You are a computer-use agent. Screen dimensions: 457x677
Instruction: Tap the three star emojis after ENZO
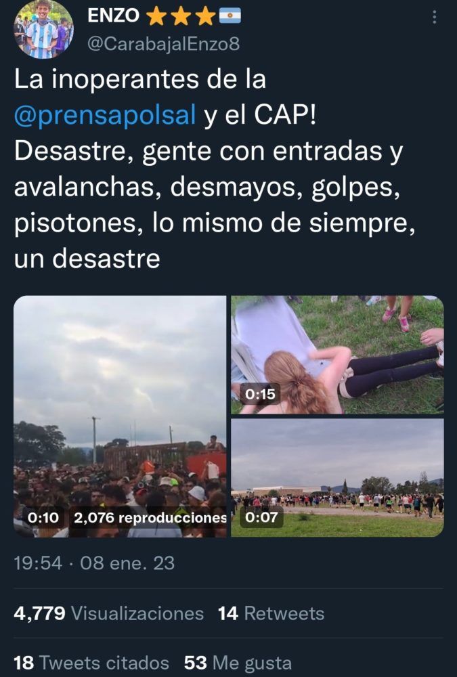181,16
